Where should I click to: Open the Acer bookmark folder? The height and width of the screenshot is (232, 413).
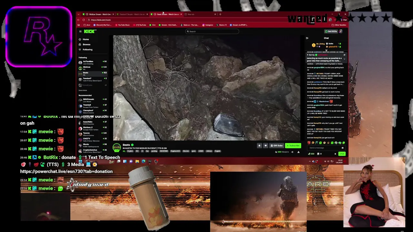[87, 25]
